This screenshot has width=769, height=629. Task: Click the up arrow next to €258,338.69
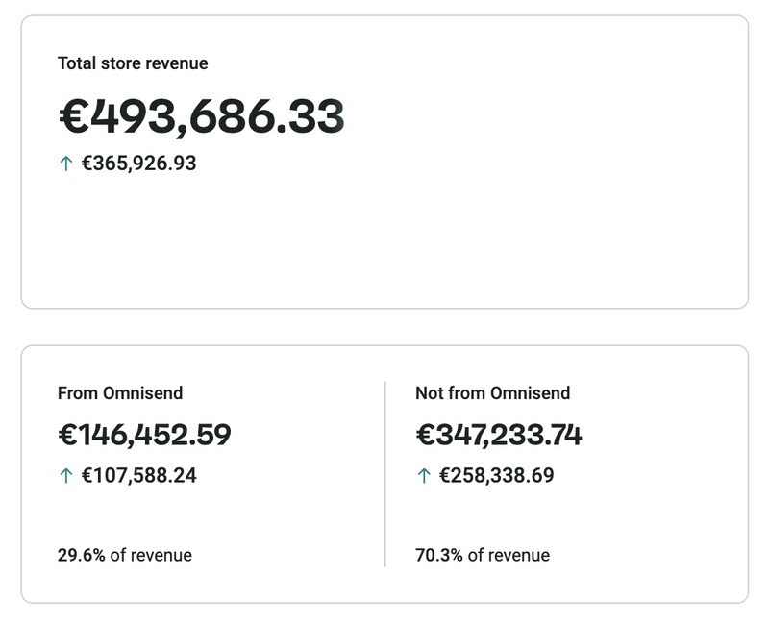(x=424, y=475)
